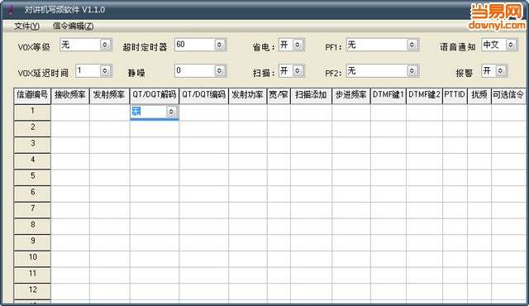Open the 报警 dropdown
The height and width of the screenshot is (306, 529).
point(501,70)
